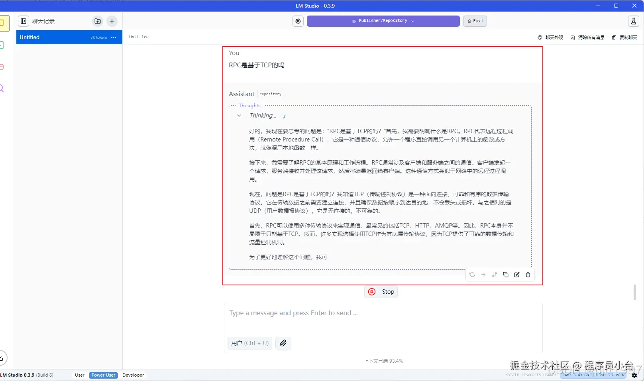Attach a file using the paperclip icon
The width and height of the screenshot is (644, 381).
[x=283, y=343]
